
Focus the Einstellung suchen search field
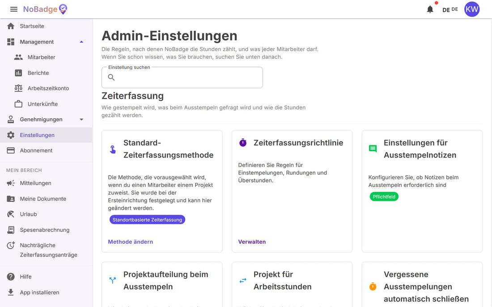tap(182, 77)
